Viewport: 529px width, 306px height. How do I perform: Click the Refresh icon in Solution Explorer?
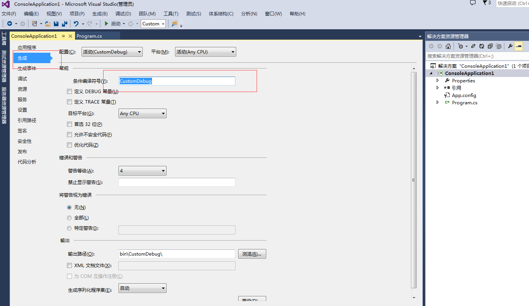(x=482, y=46)
